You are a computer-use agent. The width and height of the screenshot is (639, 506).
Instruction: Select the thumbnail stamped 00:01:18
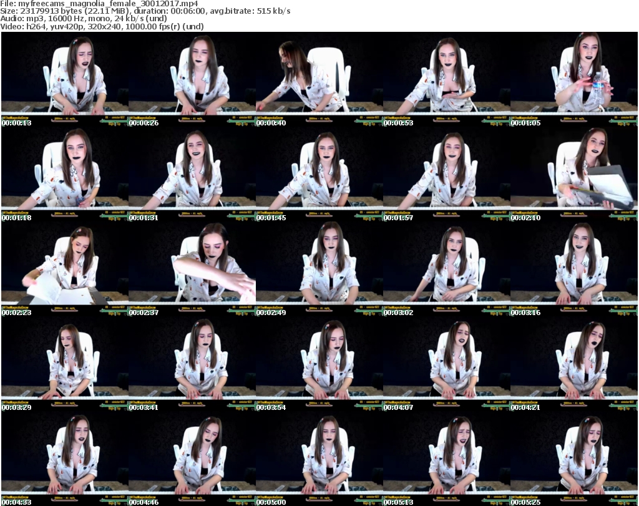(65, 174)
